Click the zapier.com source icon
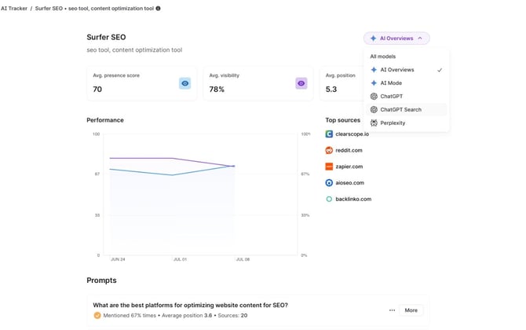Screen dimensions: 526x330 click(330, 167)
